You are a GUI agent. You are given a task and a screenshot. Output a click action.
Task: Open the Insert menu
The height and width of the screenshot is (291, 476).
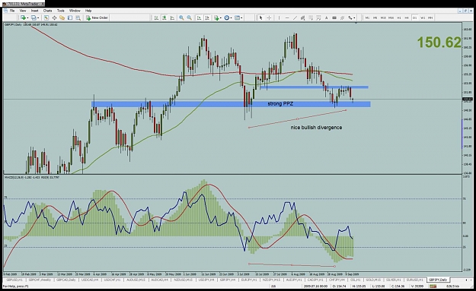[x=34, y=11]
